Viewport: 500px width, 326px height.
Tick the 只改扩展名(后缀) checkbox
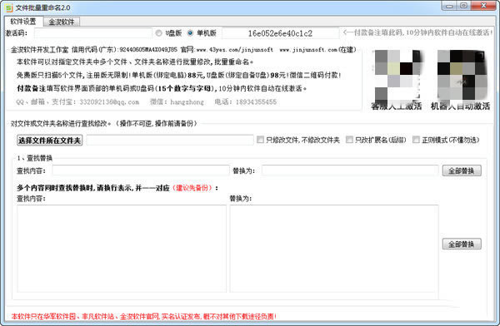(349, 140)
